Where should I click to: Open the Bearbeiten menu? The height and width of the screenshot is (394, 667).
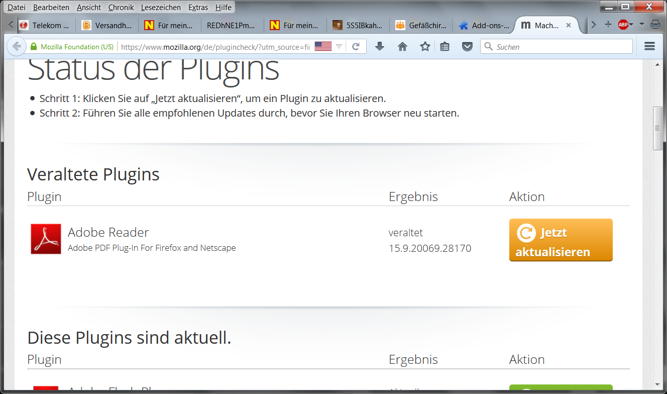[x=51, y=8]
